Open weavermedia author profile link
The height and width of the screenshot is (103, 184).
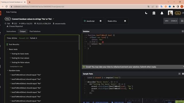click(60, 23)
